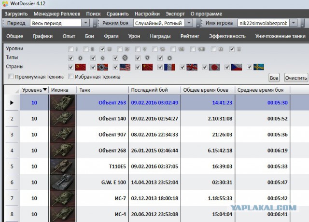The width and height of the screenshot is (309, 222).
Task: Toggle sort arrow on Уровень column
Action: pyautogui.click(x=45, y=90)
